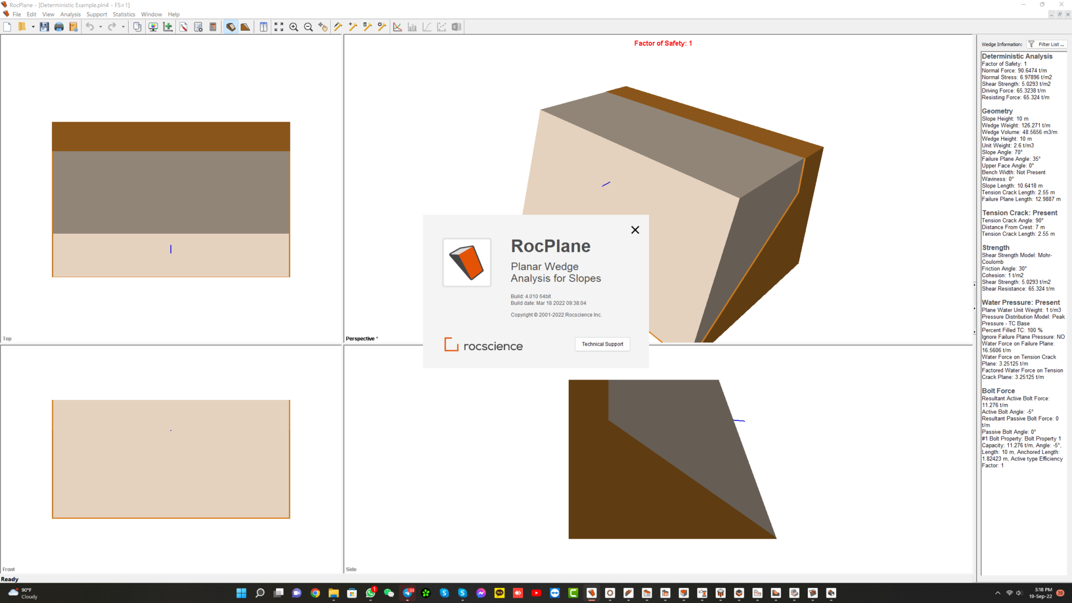The image size is (1072, 603).
Task: Click the Print icon in toolbar
Action: coord(59,27)
